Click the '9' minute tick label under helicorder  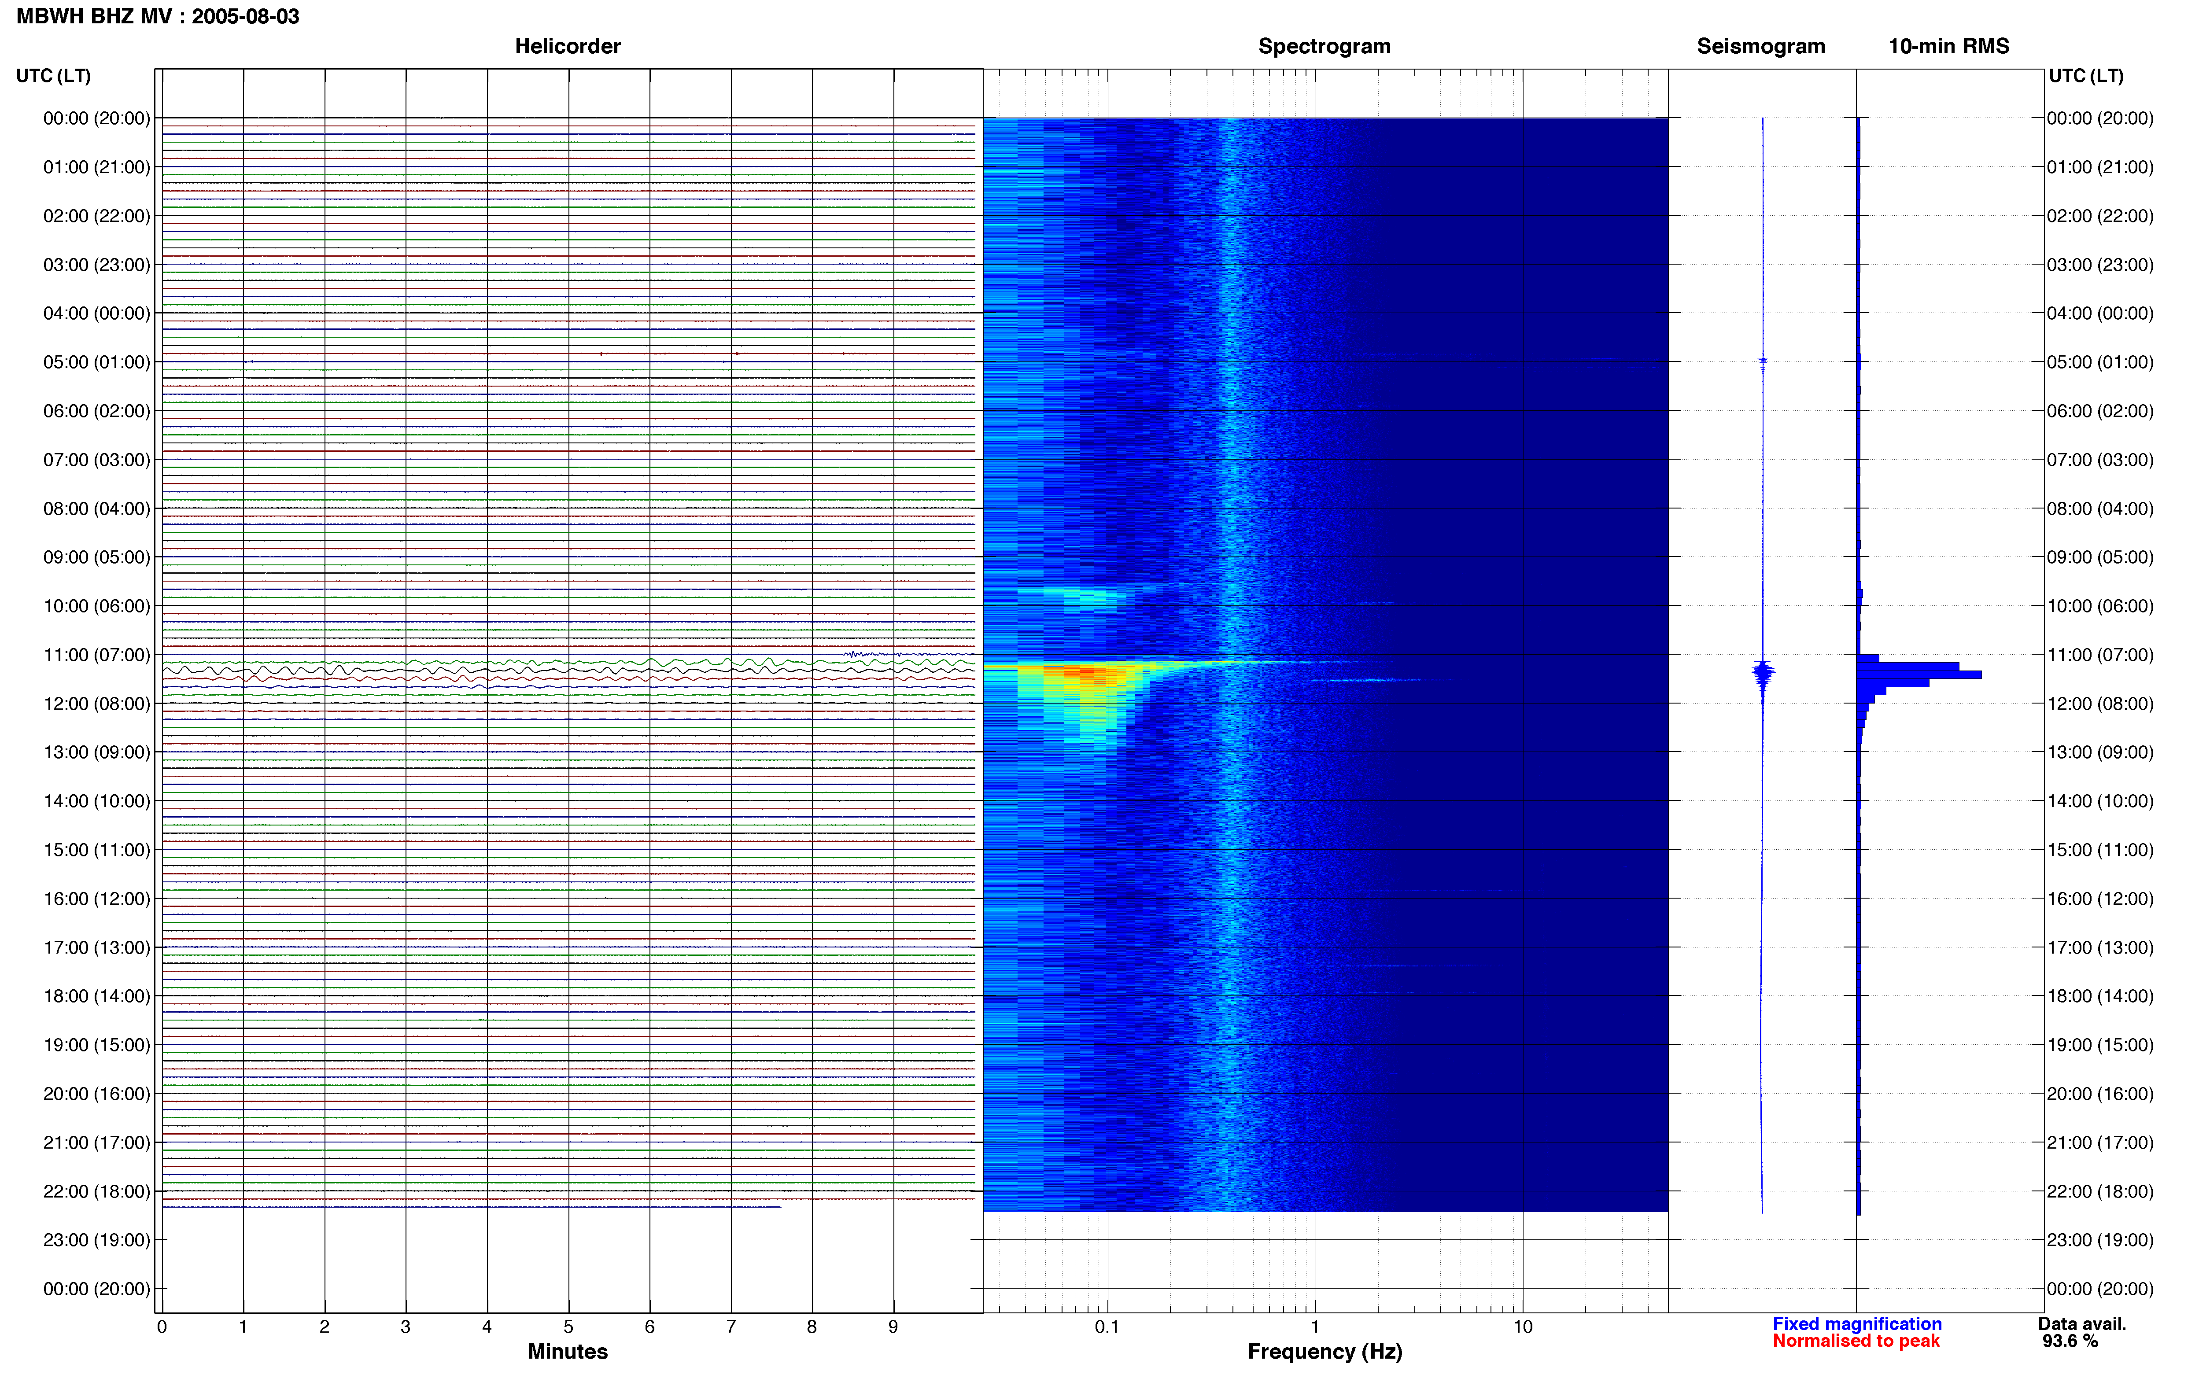(x=893, y=1327)
